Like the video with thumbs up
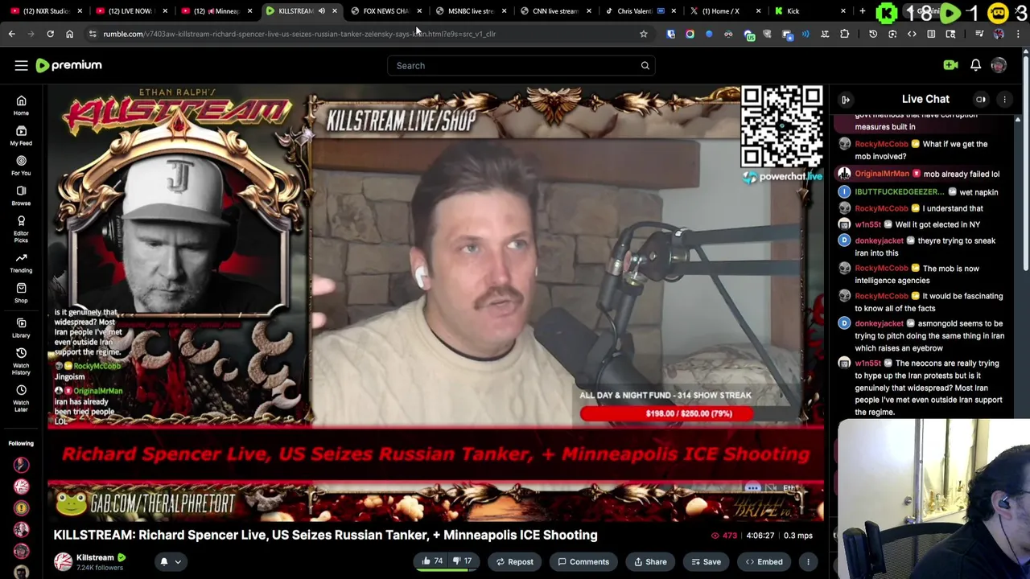This screenshot has height=579, width=1030. coord(433,561)
